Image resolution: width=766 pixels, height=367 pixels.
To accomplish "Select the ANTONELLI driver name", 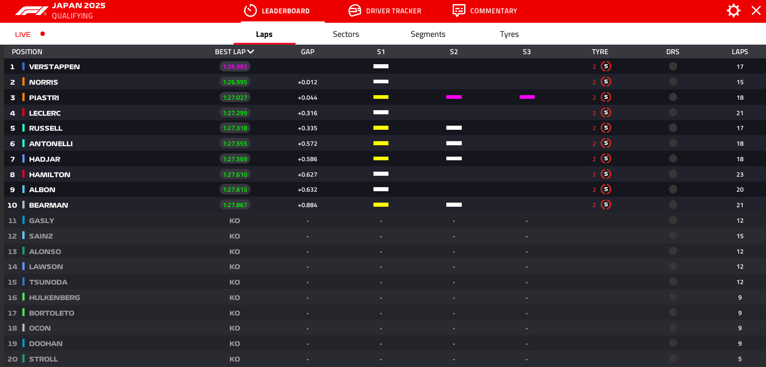I will click(x=51, y=143).
